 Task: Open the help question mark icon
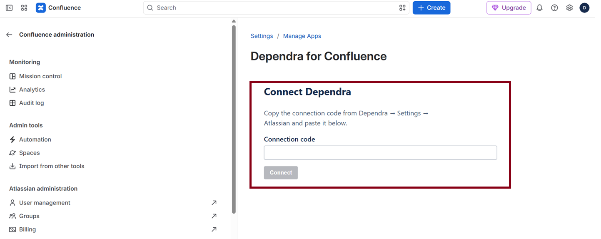click(x=554, y=8)
